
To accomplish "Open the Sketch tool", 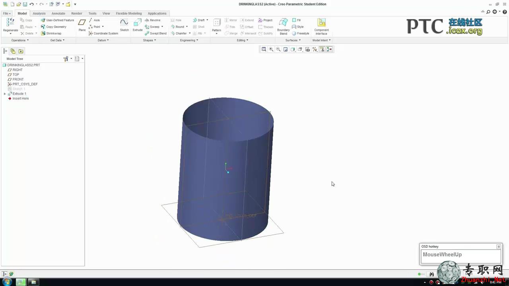I will tap(124, 25).
